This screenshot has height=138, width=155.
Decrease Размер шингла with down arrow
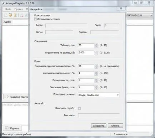point(96,82)
